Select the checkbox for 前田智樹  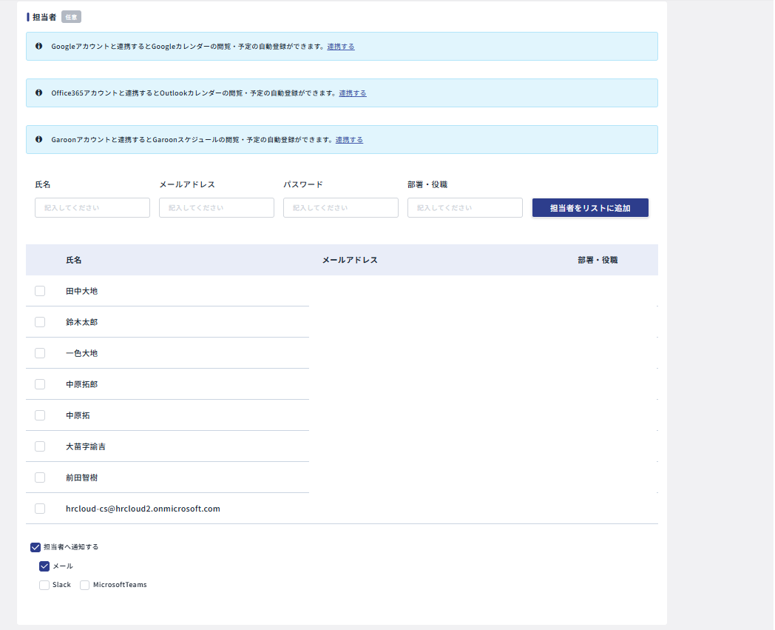coord(40,477)
